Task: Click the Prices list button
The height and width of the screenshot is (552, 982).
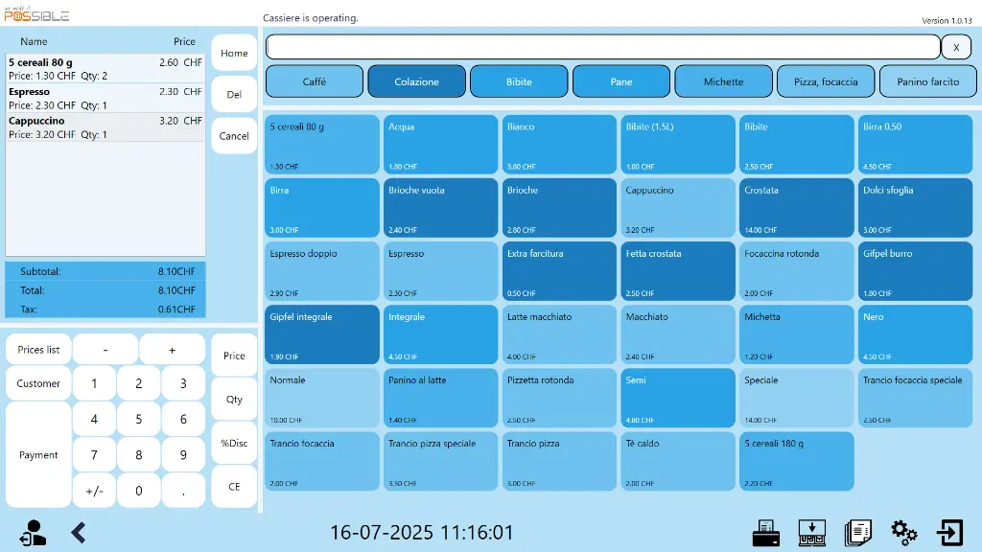Action: (37, 349)
